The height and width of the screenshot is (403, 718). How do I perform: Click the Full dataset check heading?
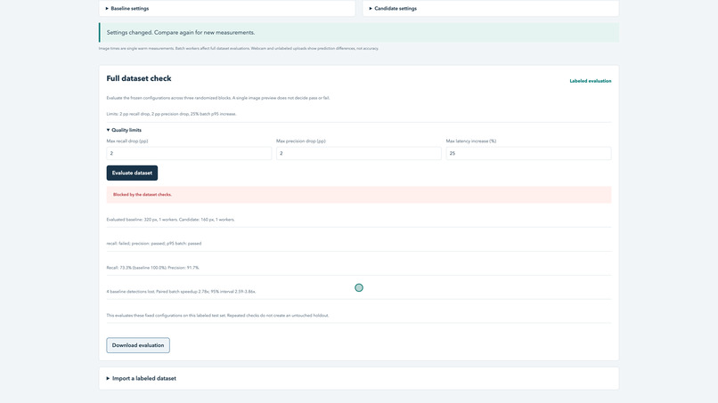tap(139, 78)
